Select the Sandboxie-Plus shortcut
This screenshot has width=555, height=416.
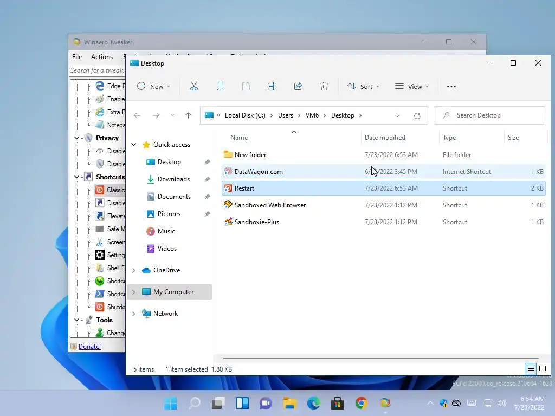pos(384,222)
